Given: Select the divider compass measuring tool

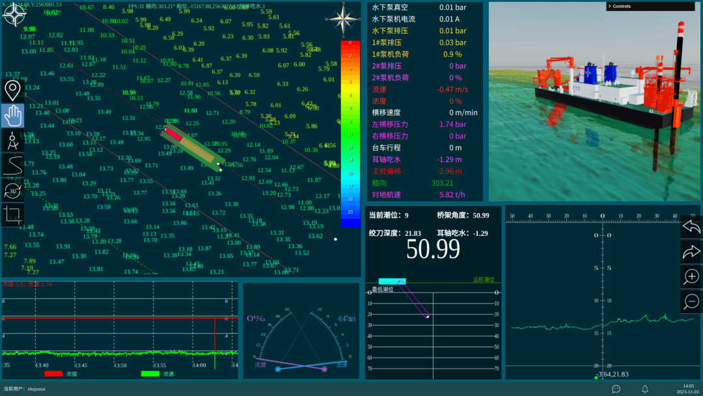Looking at the screenshot, I should pos(12,141).
